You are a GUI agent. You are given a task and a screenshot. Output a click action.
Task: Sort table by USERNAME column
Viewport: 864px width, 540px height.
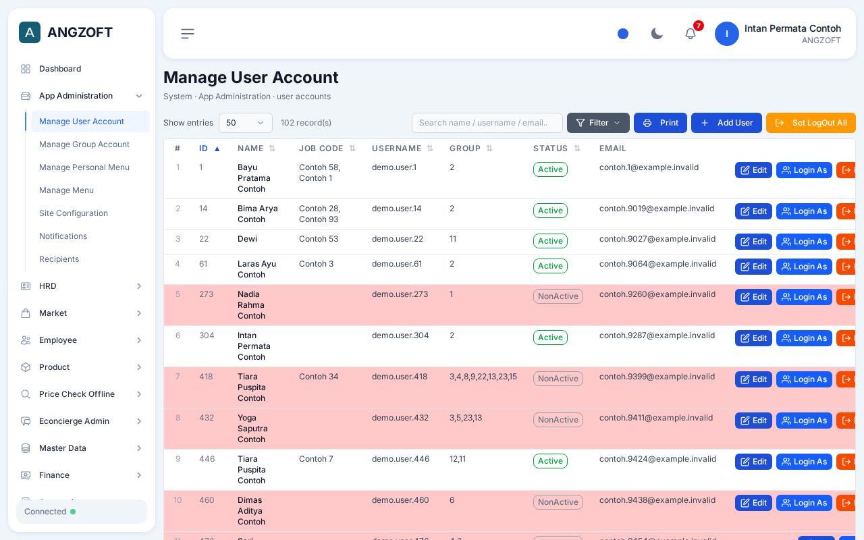click(402, 148)
